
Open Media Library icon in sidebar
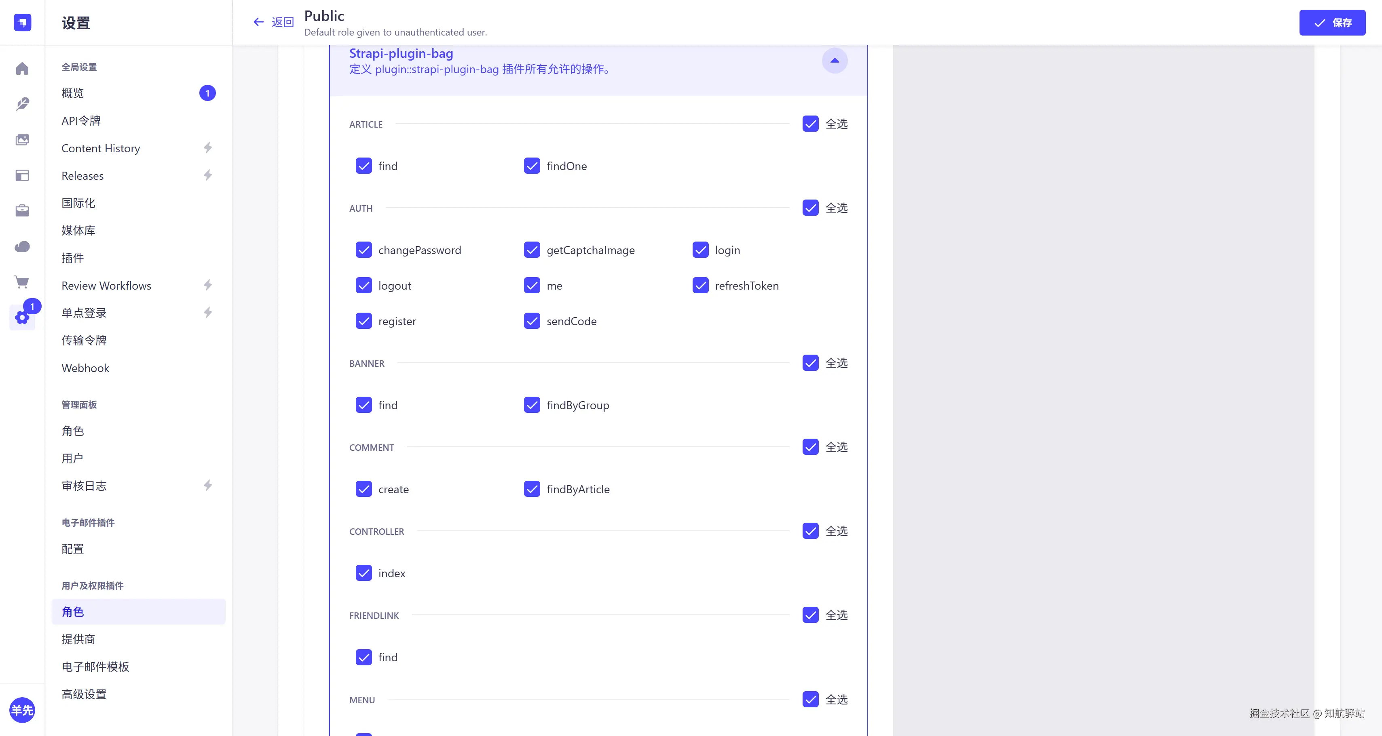pyautogui.click(x=22, y=140)
